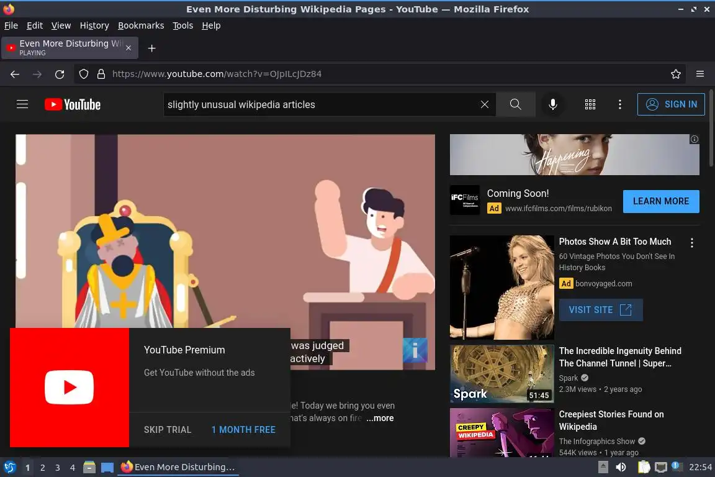
Task: Click the Happening banner ad image
Action: click(x=574, y=155)
